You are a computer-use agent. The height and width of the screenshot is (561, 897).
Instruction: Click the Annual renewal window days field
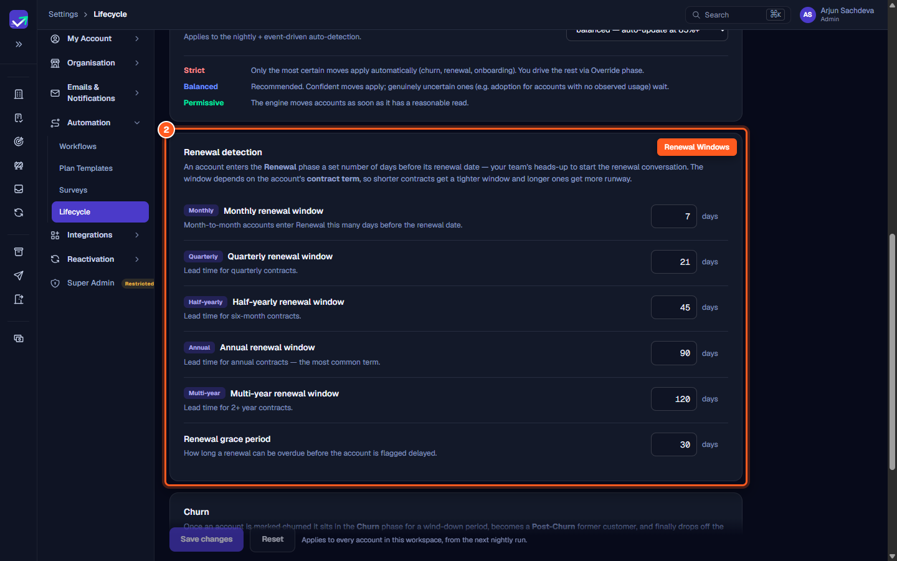click(x=674, y=353)
